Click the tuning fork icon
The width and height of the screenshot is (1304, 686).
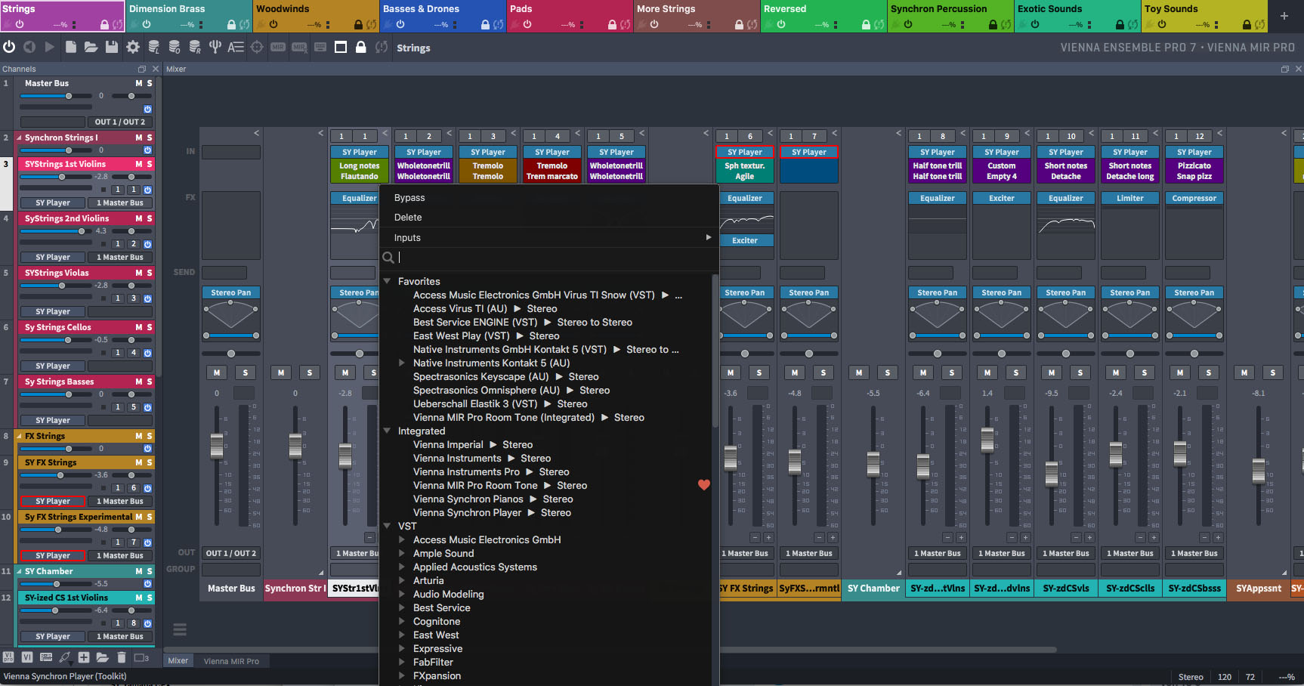[x=215, y=47]
